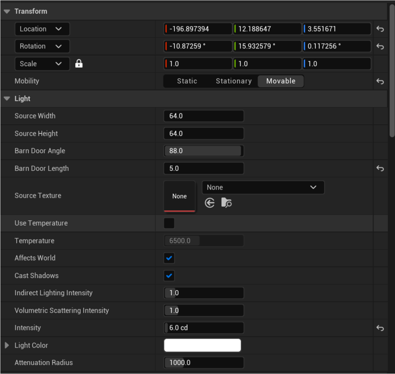Viewport: 395px width, 374px height.
Task: Click the Scale Z value field
Action: click(336, 64)
